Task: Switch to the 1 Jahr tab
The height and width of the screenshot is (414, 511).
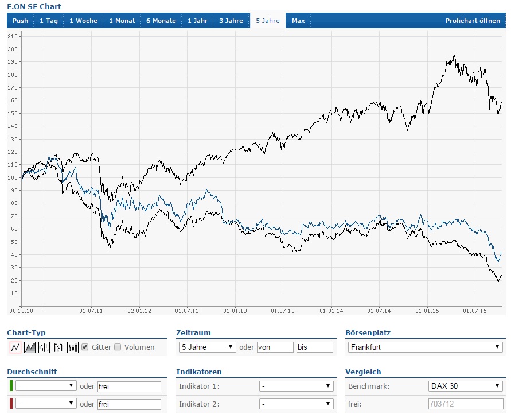Action: (x=197, y=21)
